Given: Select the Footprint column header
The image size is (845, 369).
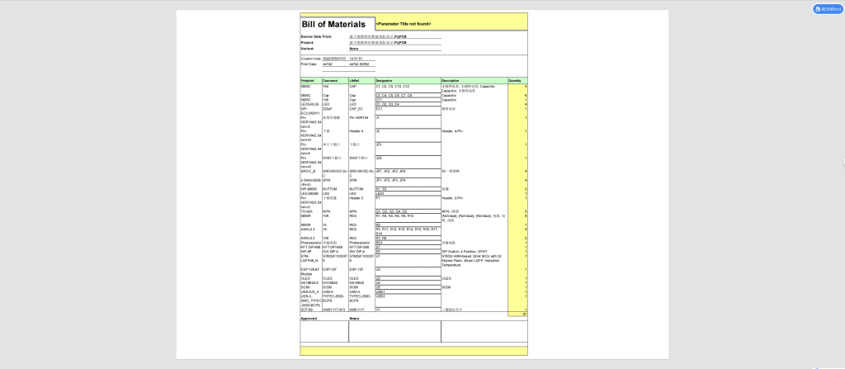Looking at the screenshot, I should 307,81.
